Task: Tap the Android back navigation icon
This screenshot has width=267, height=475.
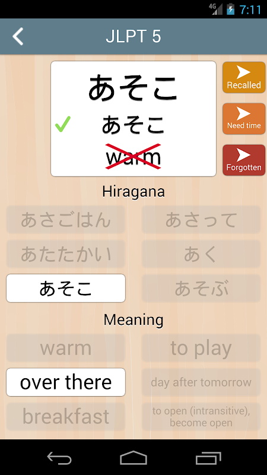Action: pyautogui.click(x=59, y=457)
